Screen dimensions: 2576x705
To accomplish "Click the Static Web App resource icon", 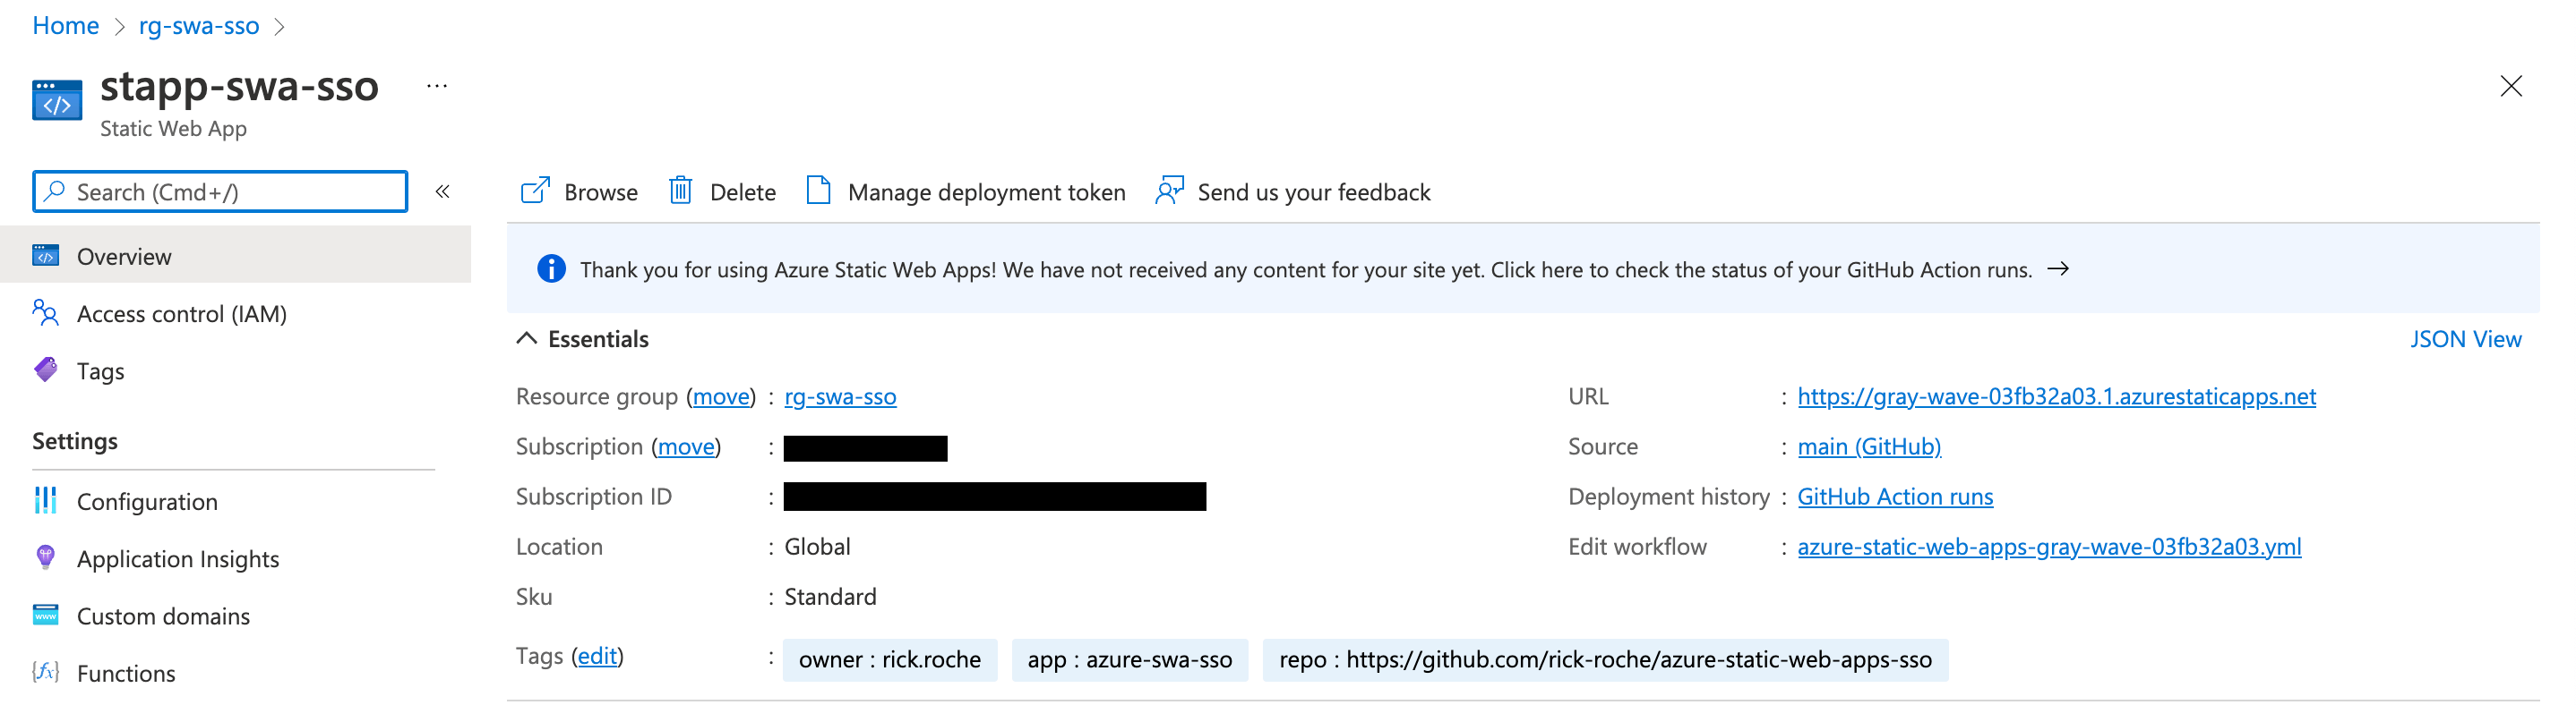I will click(57, 100).
